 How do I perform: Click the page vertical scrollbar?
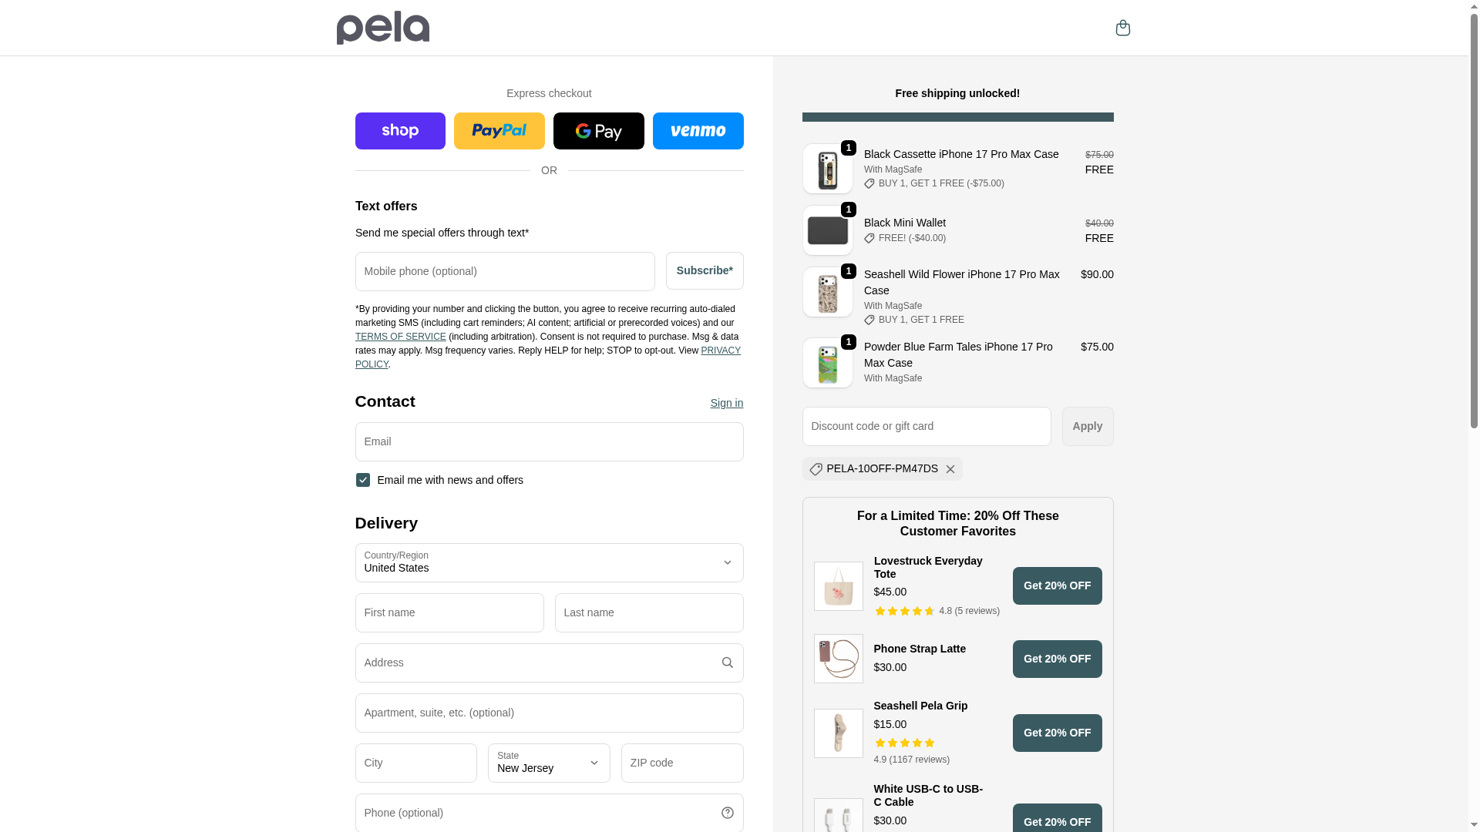click(1474, 231)
